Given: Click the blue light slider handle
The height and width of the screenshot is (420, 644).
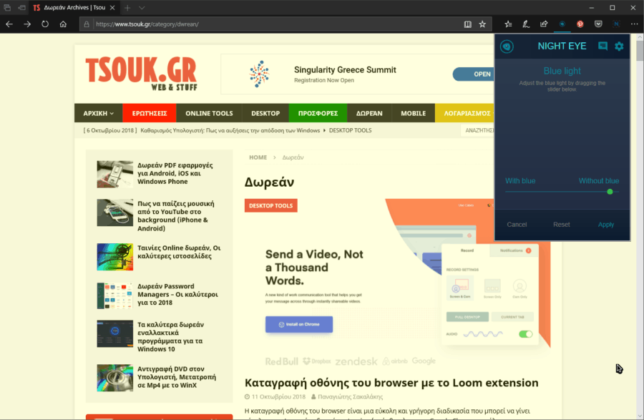Looking at the screenshot, I should (x=610, y=192).
